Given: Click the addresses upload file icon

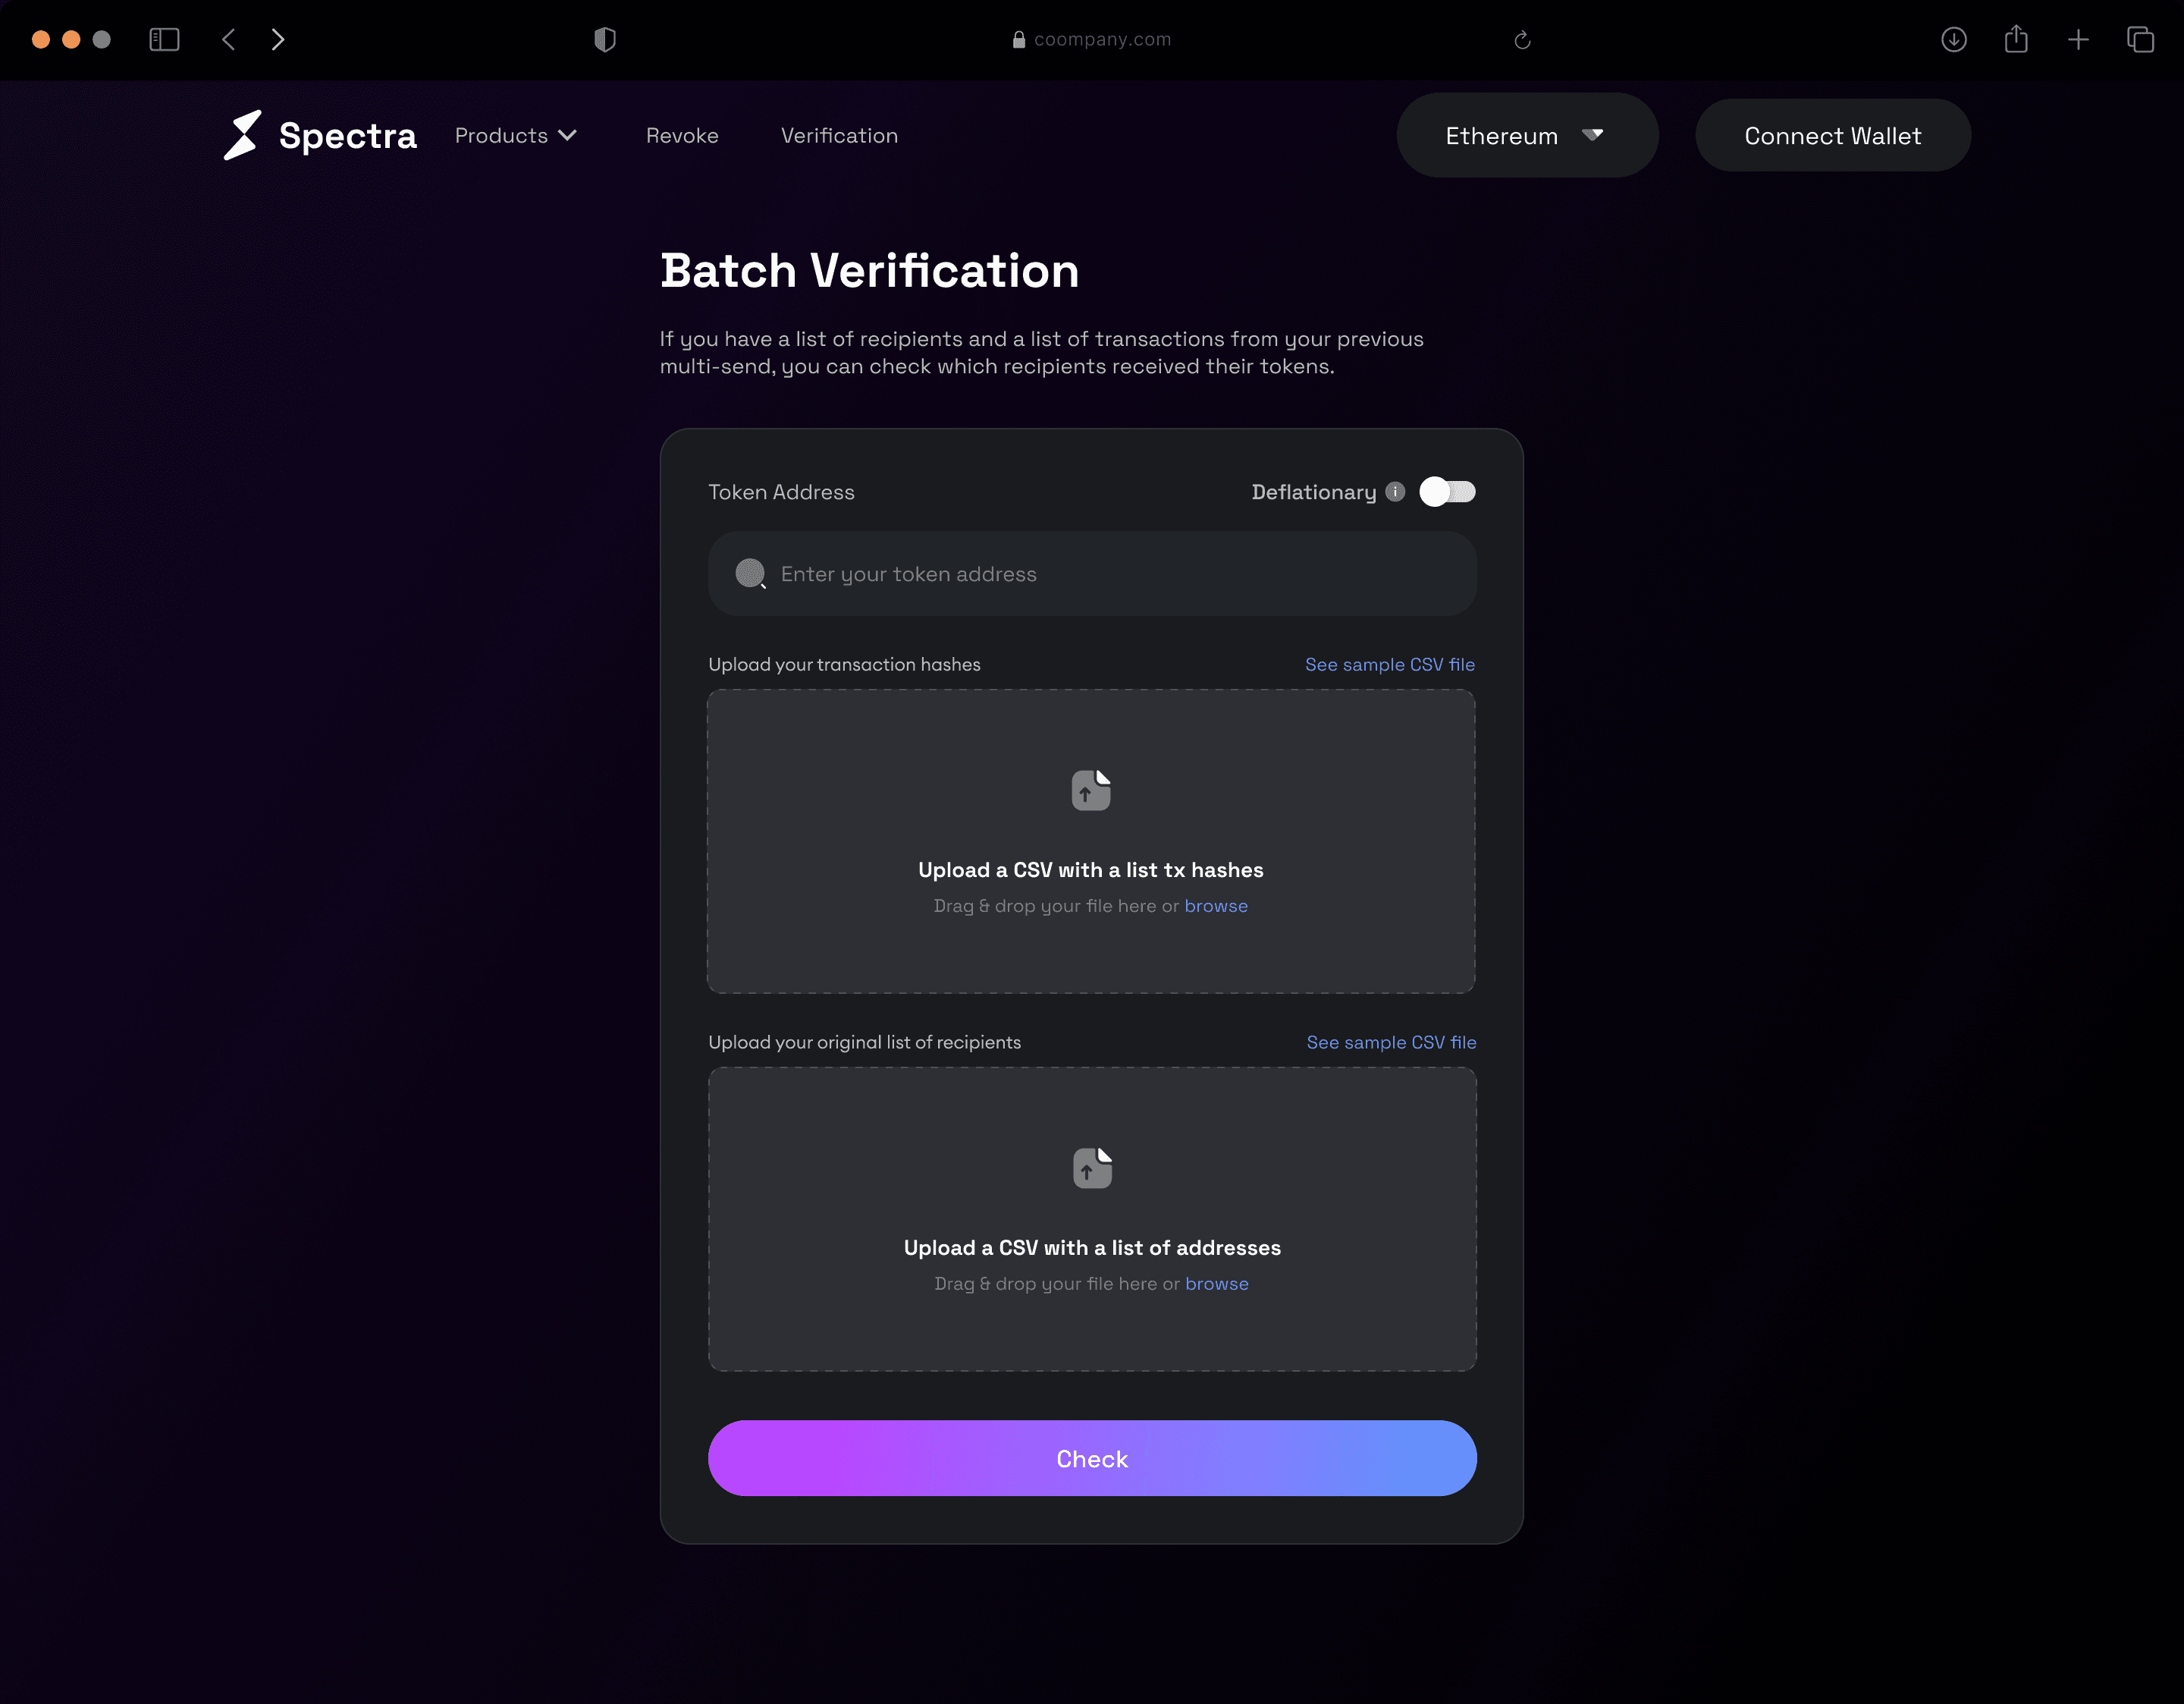Looking at the screenshot, I should click(1092, 1168).
